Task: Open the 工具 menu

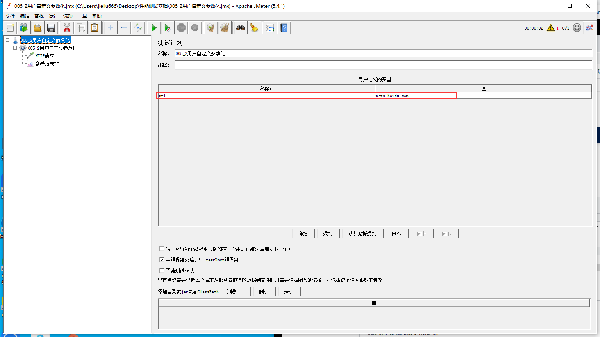Action: click(82, 16)
